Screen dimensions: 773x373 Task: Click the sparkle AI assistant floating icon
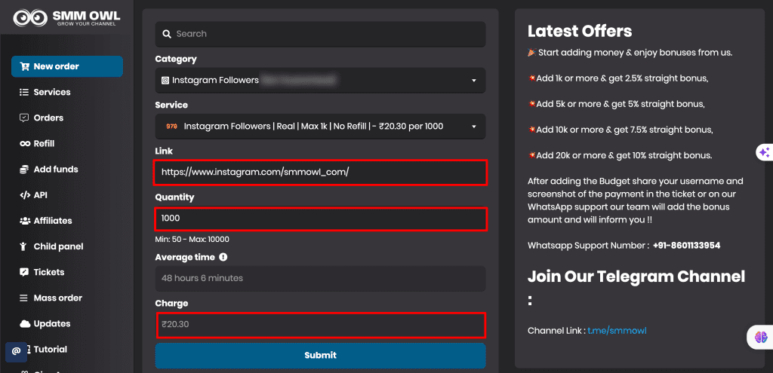[764, 152]
